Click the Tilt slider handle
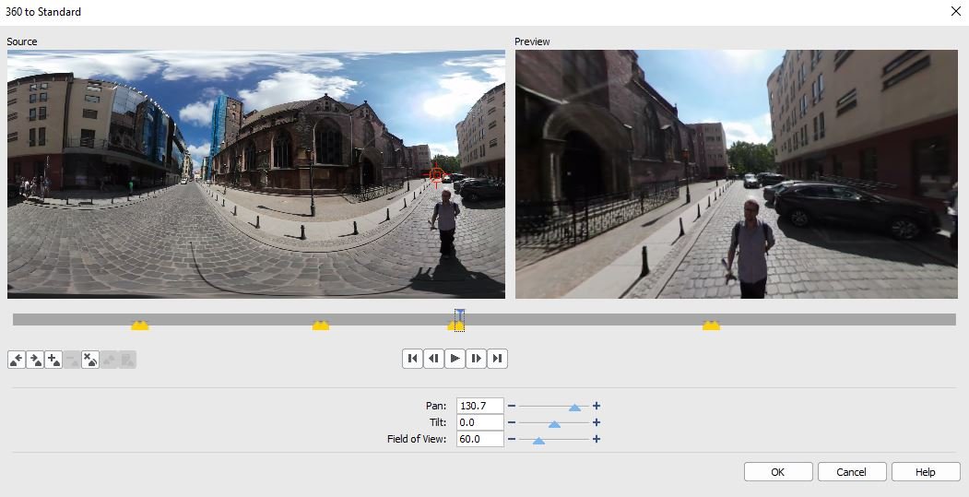 (x=554, y=423)
